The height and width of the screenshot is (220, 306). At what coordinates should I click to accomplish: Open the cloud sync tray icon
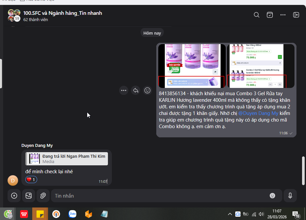click(238, 214)
